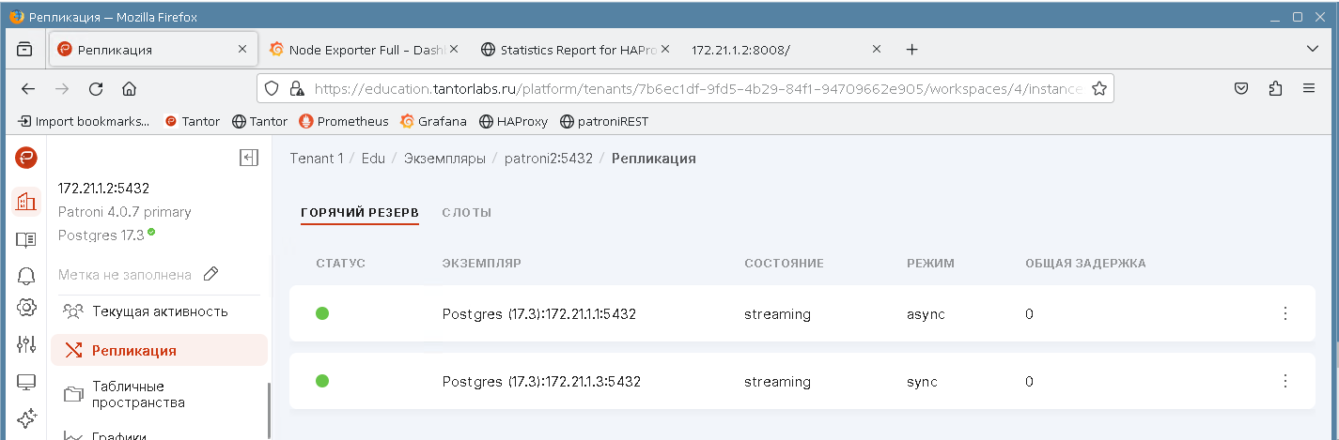Open actions menu for 172.21.1.1:5432 replica
This screenshot has width=1339, height=440.
1285,313
